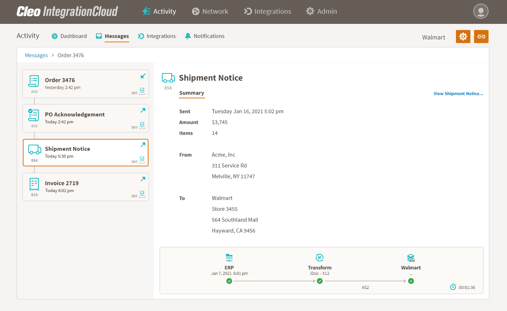507x311 pixels.
Task: Click the 00:01:36 duration text
Action: coord(467,288)
